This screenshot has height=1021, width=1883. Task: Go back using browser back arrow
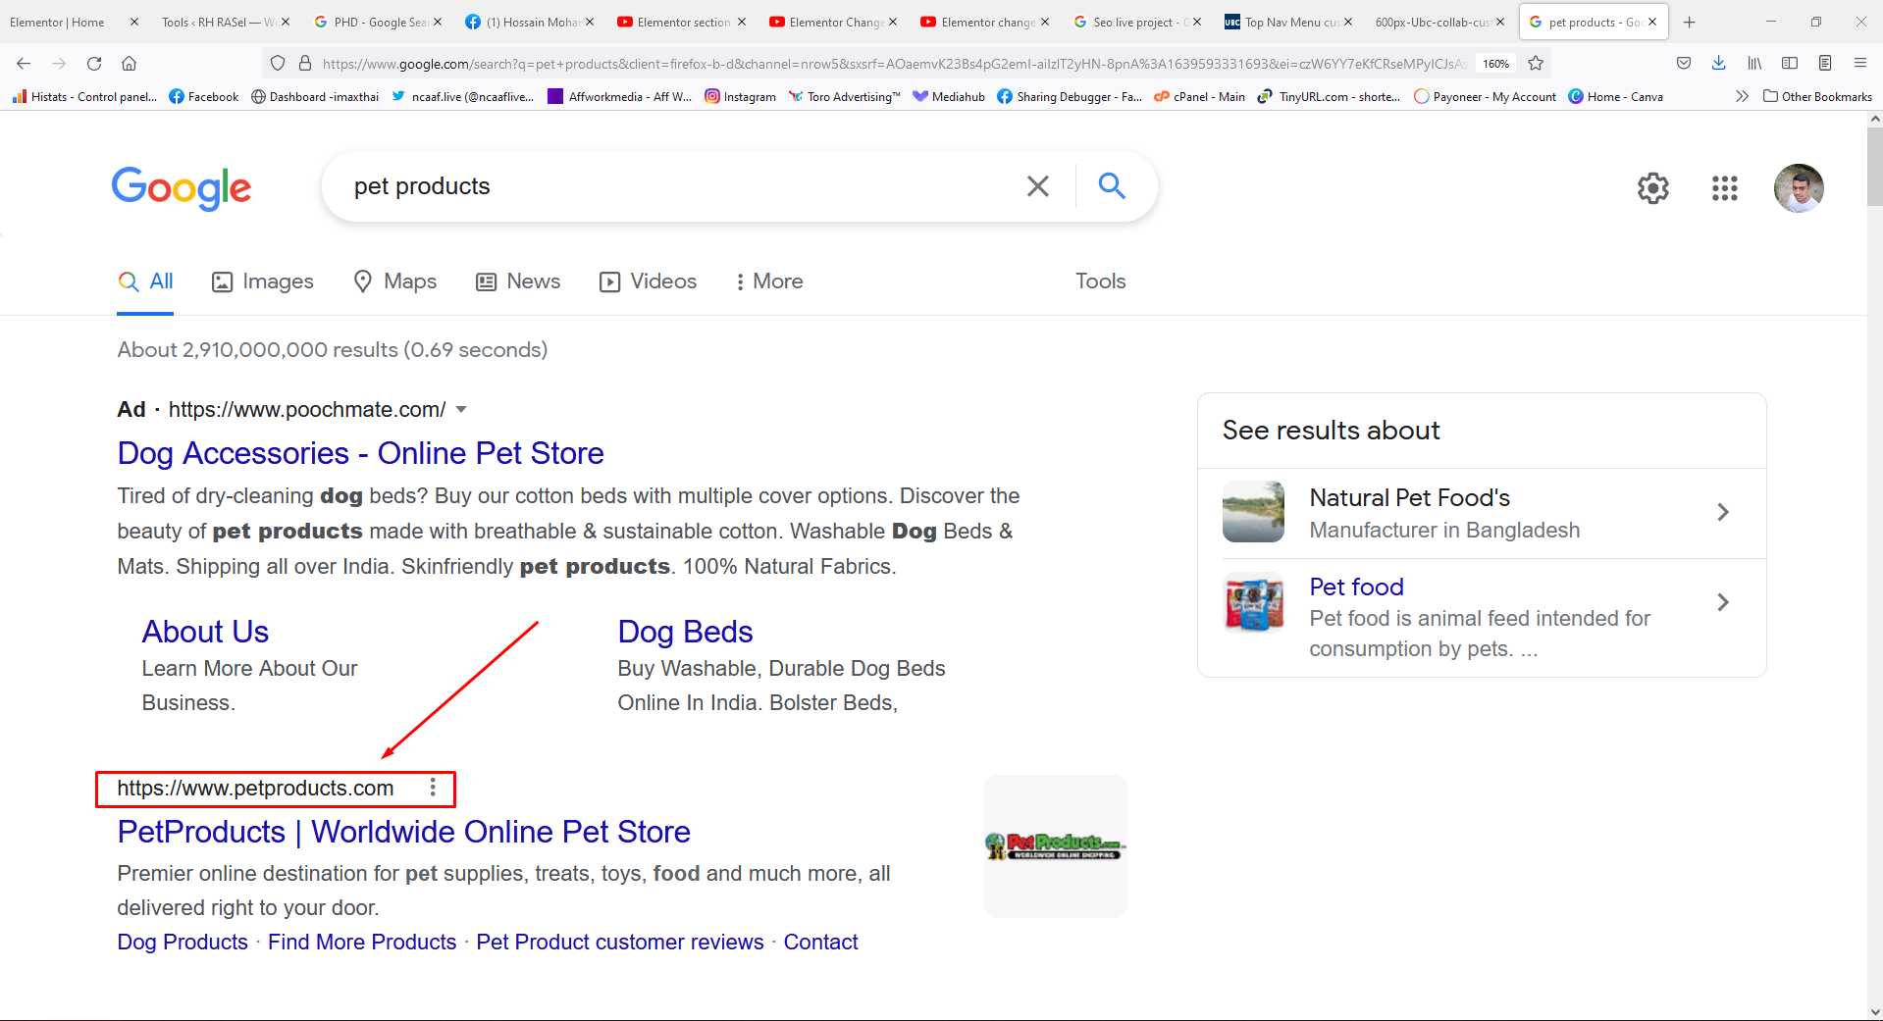24,64
